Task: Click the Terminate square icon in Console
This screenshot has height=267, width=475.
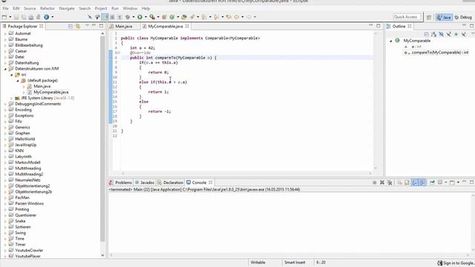Action: (374, 182)
